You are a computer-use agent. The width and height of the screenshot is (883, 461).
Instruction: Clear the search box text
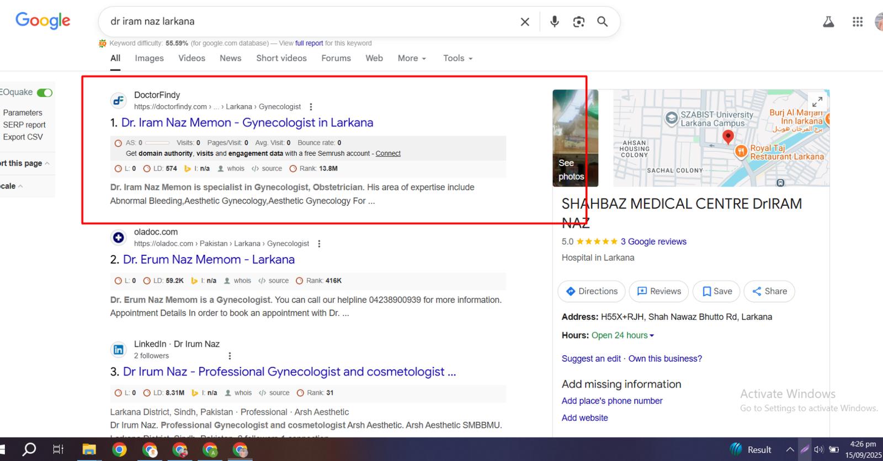click(x=525, y=22)
